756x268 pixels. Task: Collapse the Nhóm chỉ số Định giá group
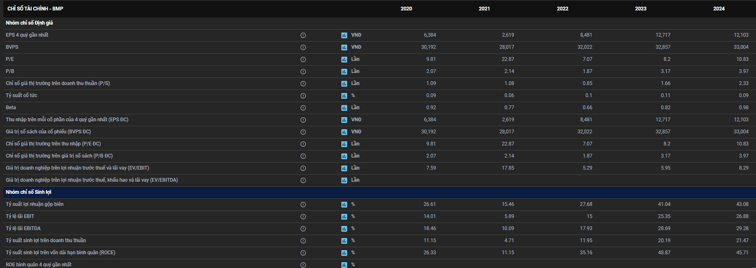(29, 23)
